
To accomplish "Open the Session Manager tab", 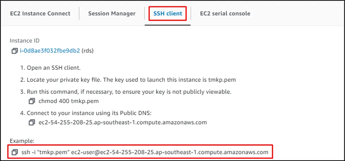I will pos(112,14).
